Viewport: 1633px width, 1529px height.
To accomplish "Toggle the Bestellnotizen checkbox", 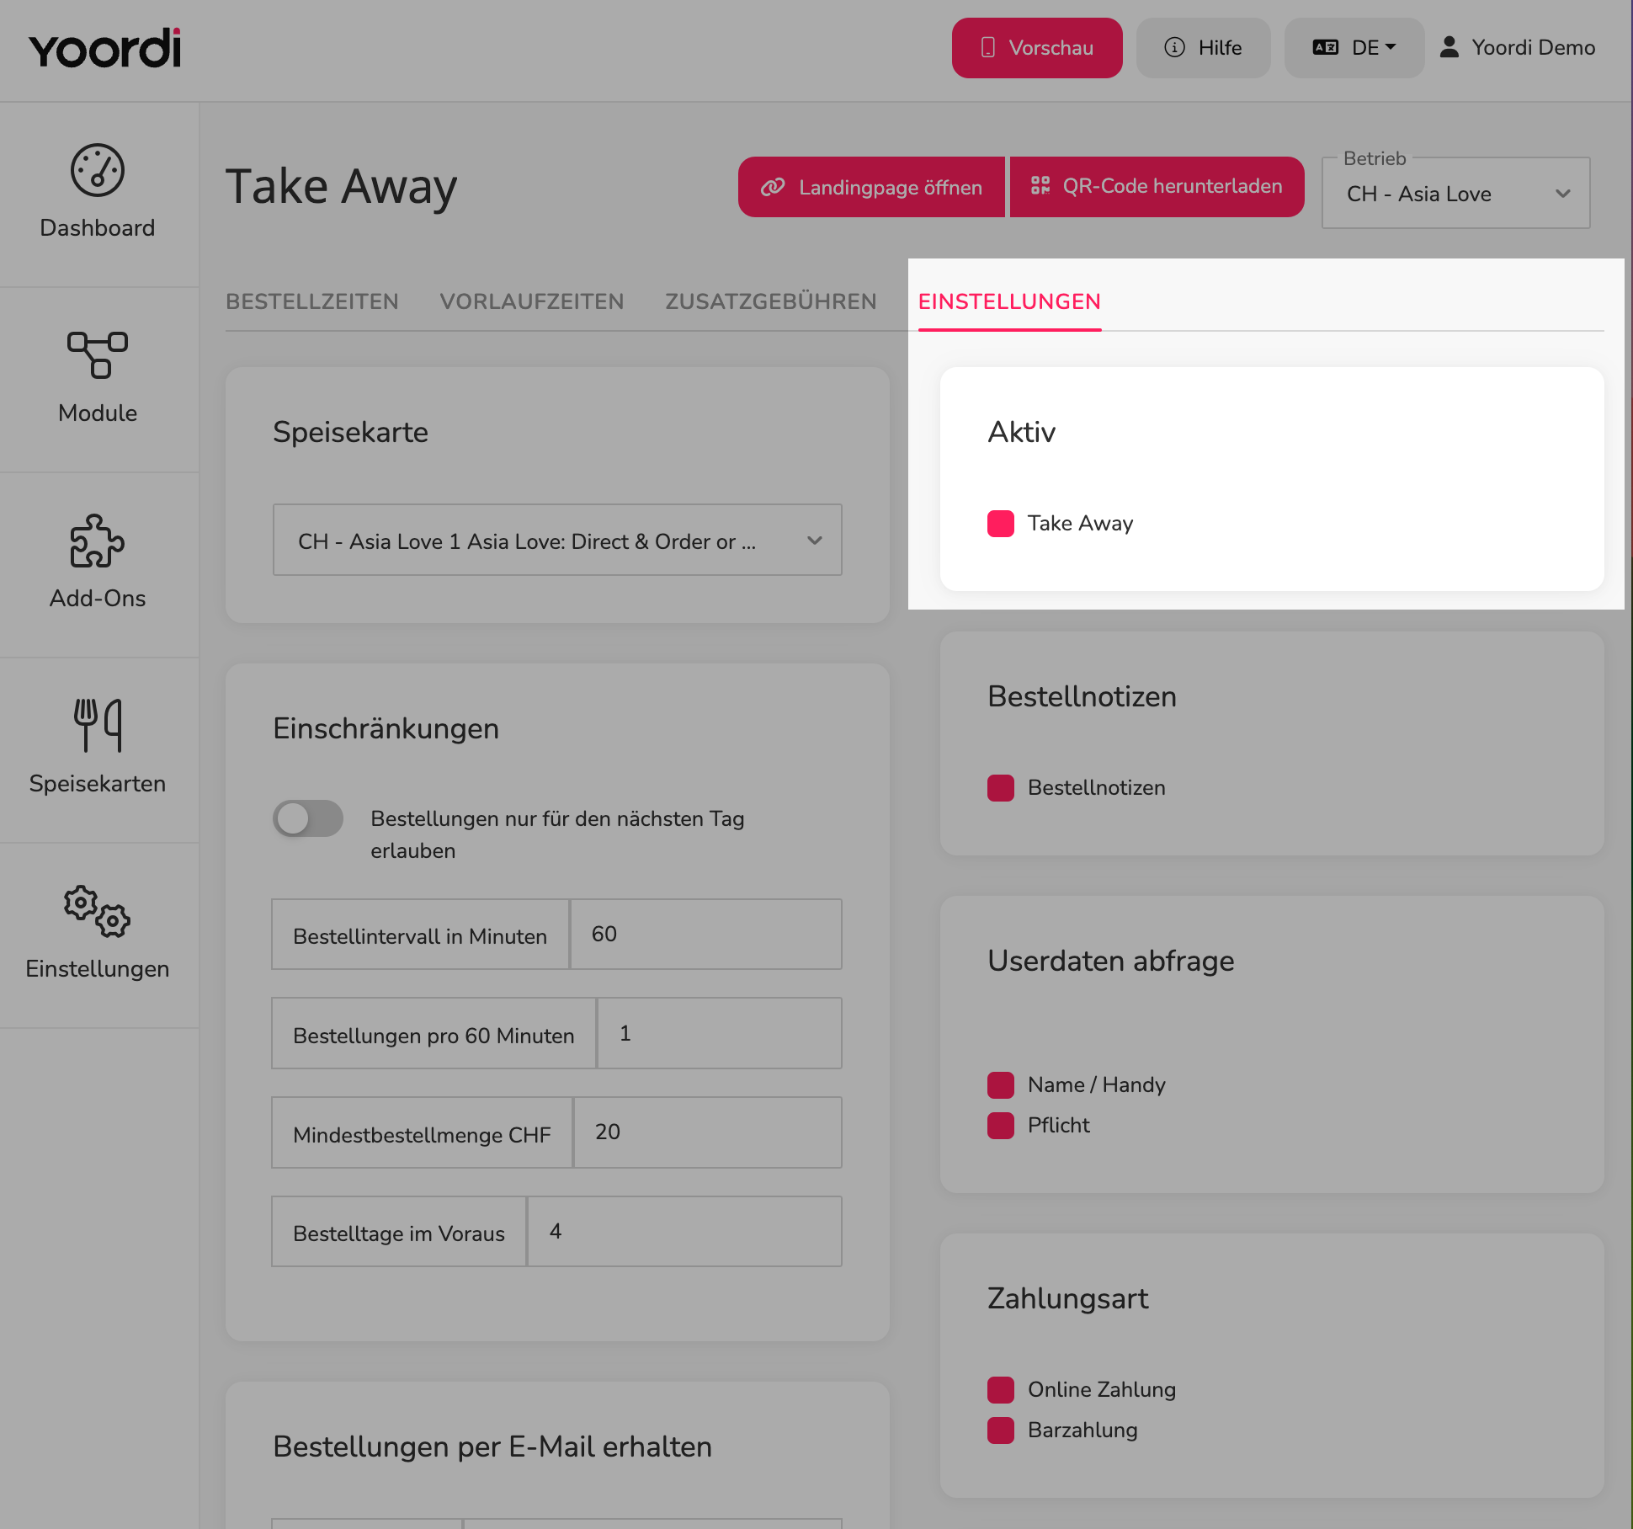I will [x=1001, y=787].
